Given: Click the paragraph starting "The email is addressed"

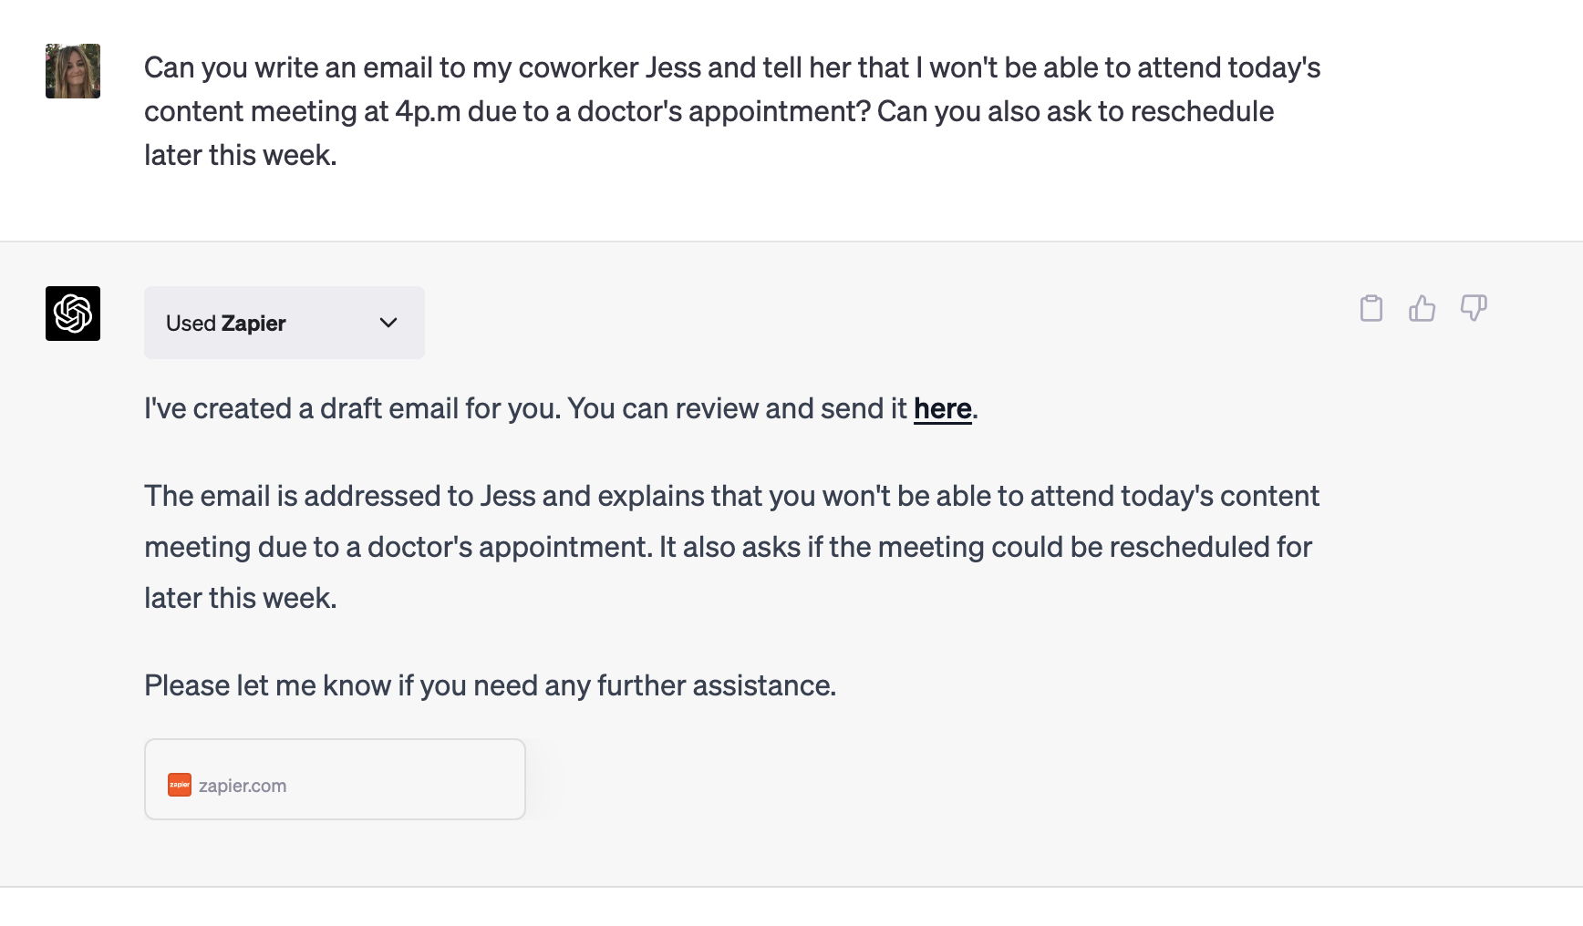Looking at the screenshot, I should (x=732, y=547).
